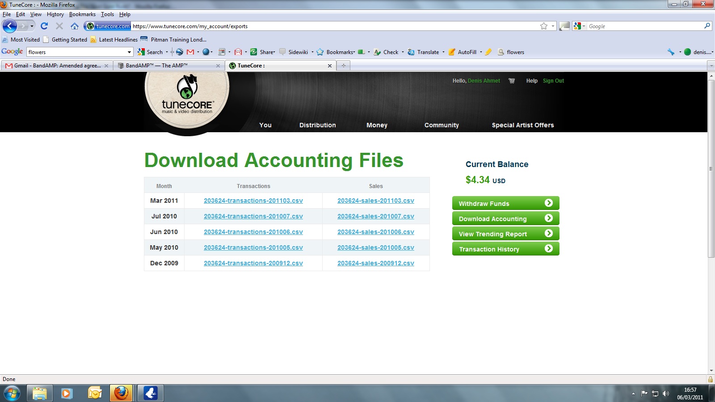The width and height of the screenshot is (715, 402).
Task: Download 203624-transactions-200912.csv
Action: coord(253,263)
